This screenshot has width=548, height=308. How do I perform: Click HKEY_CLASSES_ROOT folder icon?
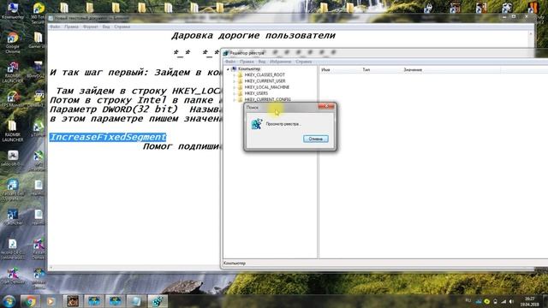240,74
